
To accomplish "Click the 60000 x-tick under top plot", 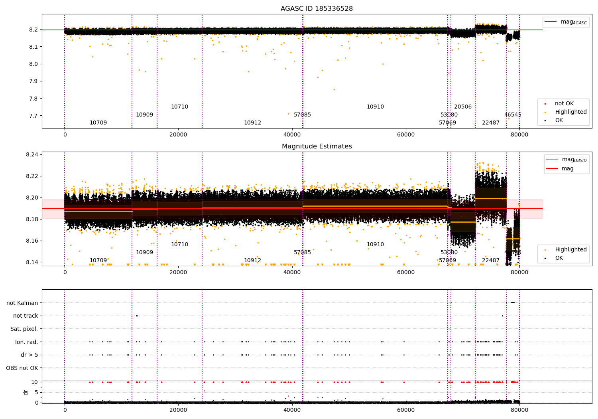I will pyautogui.click(x=406, y=134).
